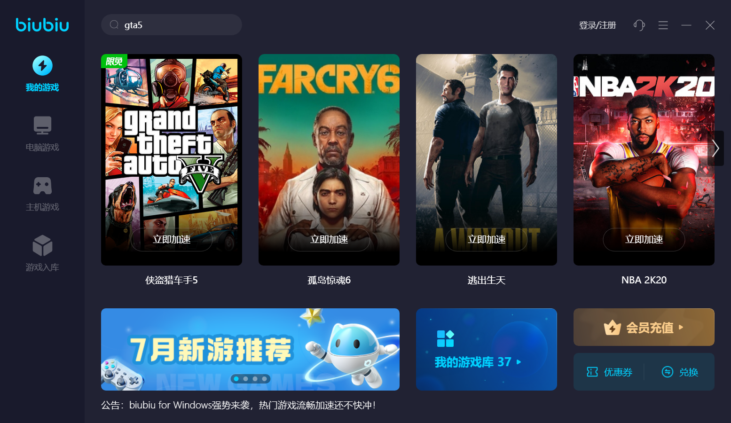
Task: Click the gta5 search field
Action: click(x=172, y=25)
